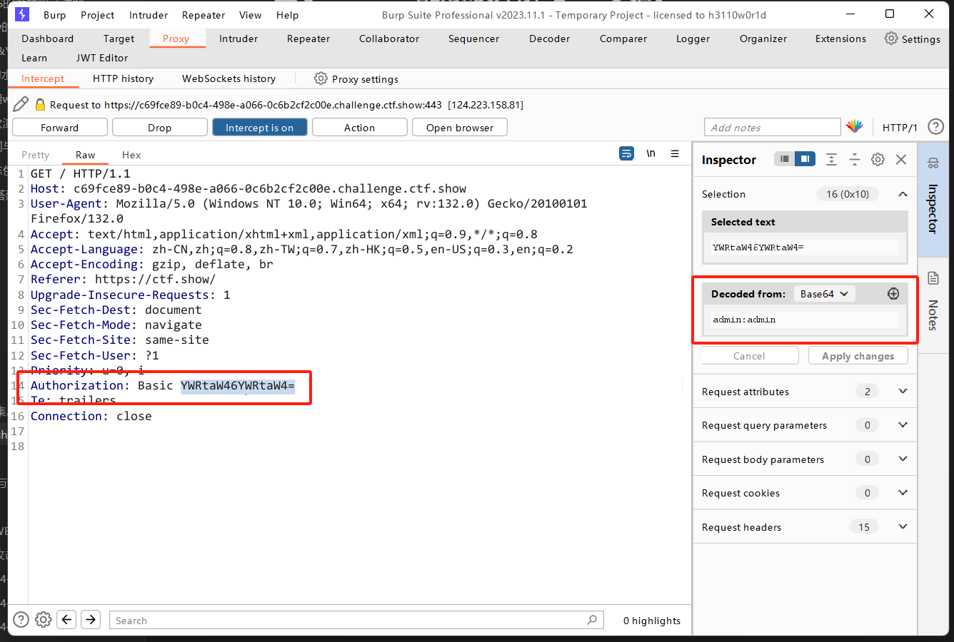Click the magnifier icon in search field
The width and height of the screenshot is (954, 642).
[592, 620]
